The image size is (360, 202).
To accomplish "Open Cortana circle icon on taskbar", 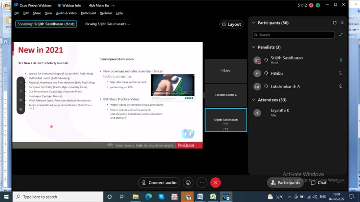I will [109, 197].
